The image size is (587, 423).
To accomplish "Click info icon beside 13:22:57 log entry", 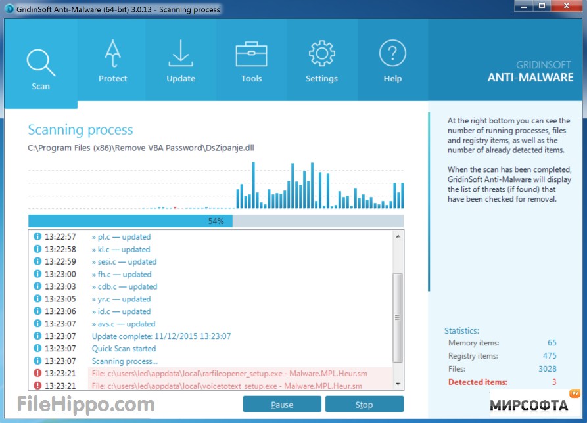I will coord(37,236).
